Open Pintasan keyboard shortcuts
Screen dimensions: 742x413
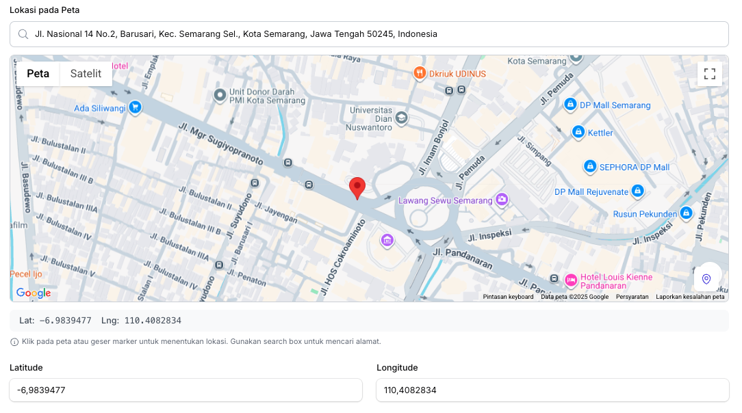[x=508, y=297]
